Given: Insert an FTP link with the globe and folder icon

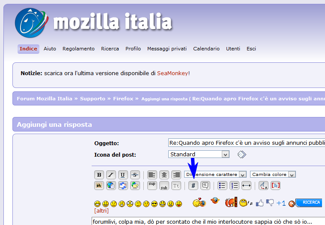Looking at the screenshot, I should pos(135,185).
